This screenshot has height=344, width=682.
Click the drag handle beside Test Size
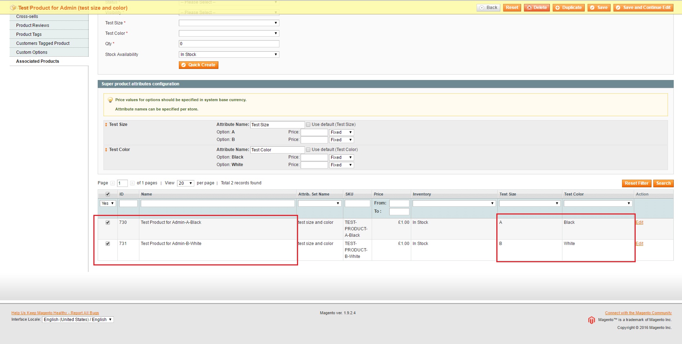tap(106, 124)
